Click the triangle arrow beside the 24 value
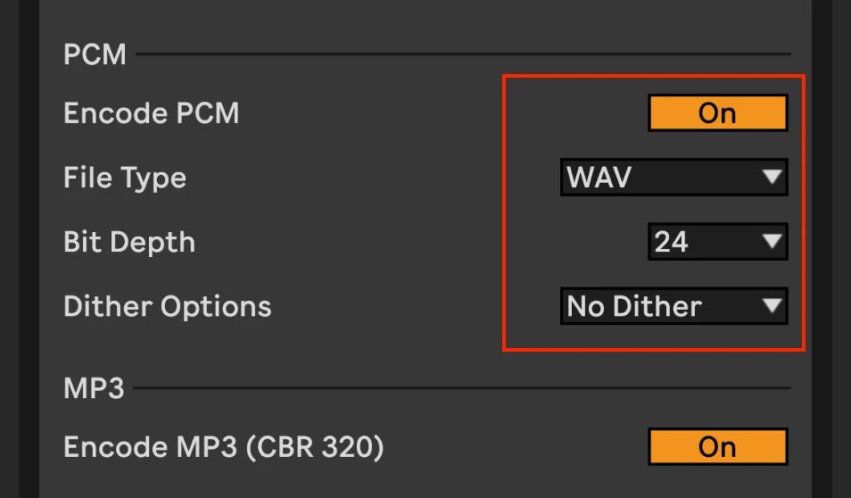851x498 pixels. (x=772, y=242)
